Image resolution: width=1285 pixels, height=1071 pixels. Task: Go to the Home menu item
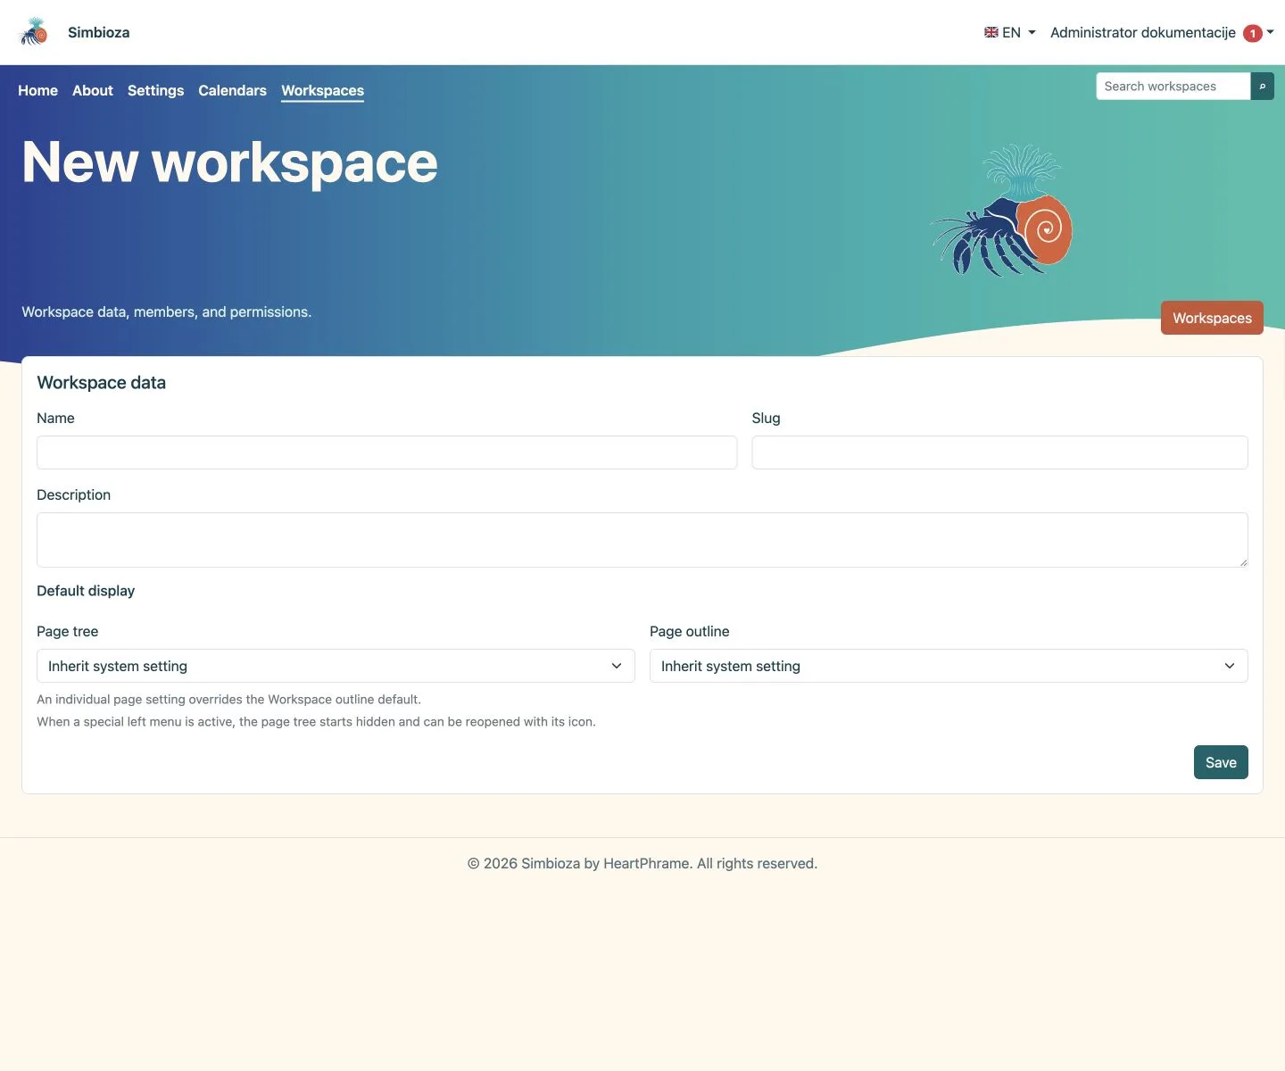point(37,90)
